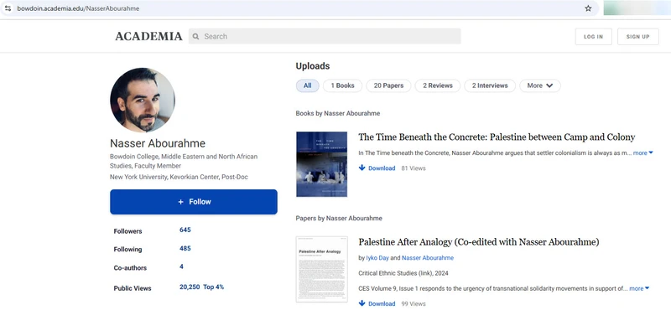Image resolution: width=671 pixels, height=310 pixels.
Task: Follow Nasser Abourahme
Action: pyautogui.click(x=194, y=202)
